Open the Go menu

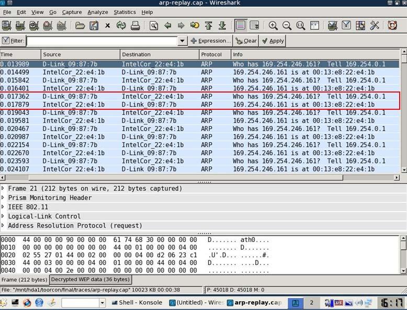[53, 12]
